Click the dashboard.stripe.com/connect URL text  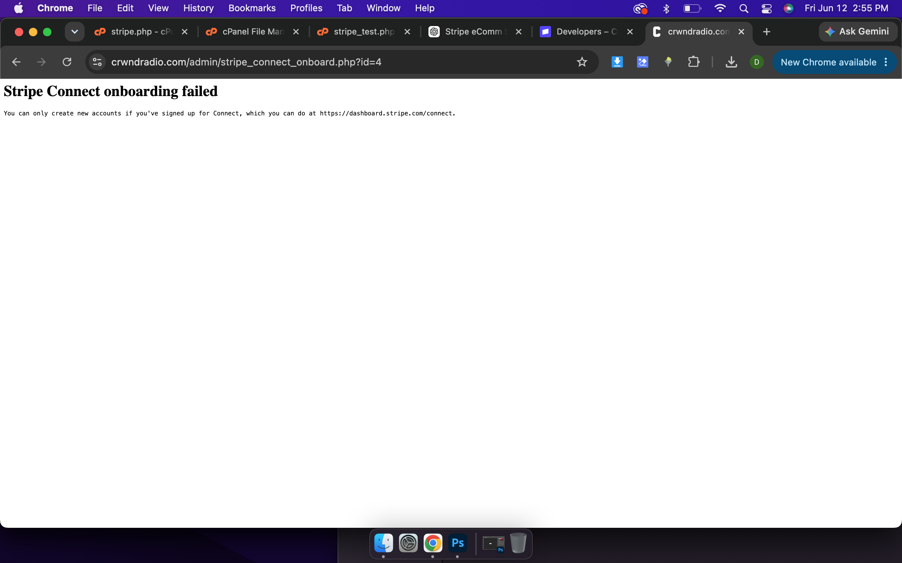(x=386, y=114)
